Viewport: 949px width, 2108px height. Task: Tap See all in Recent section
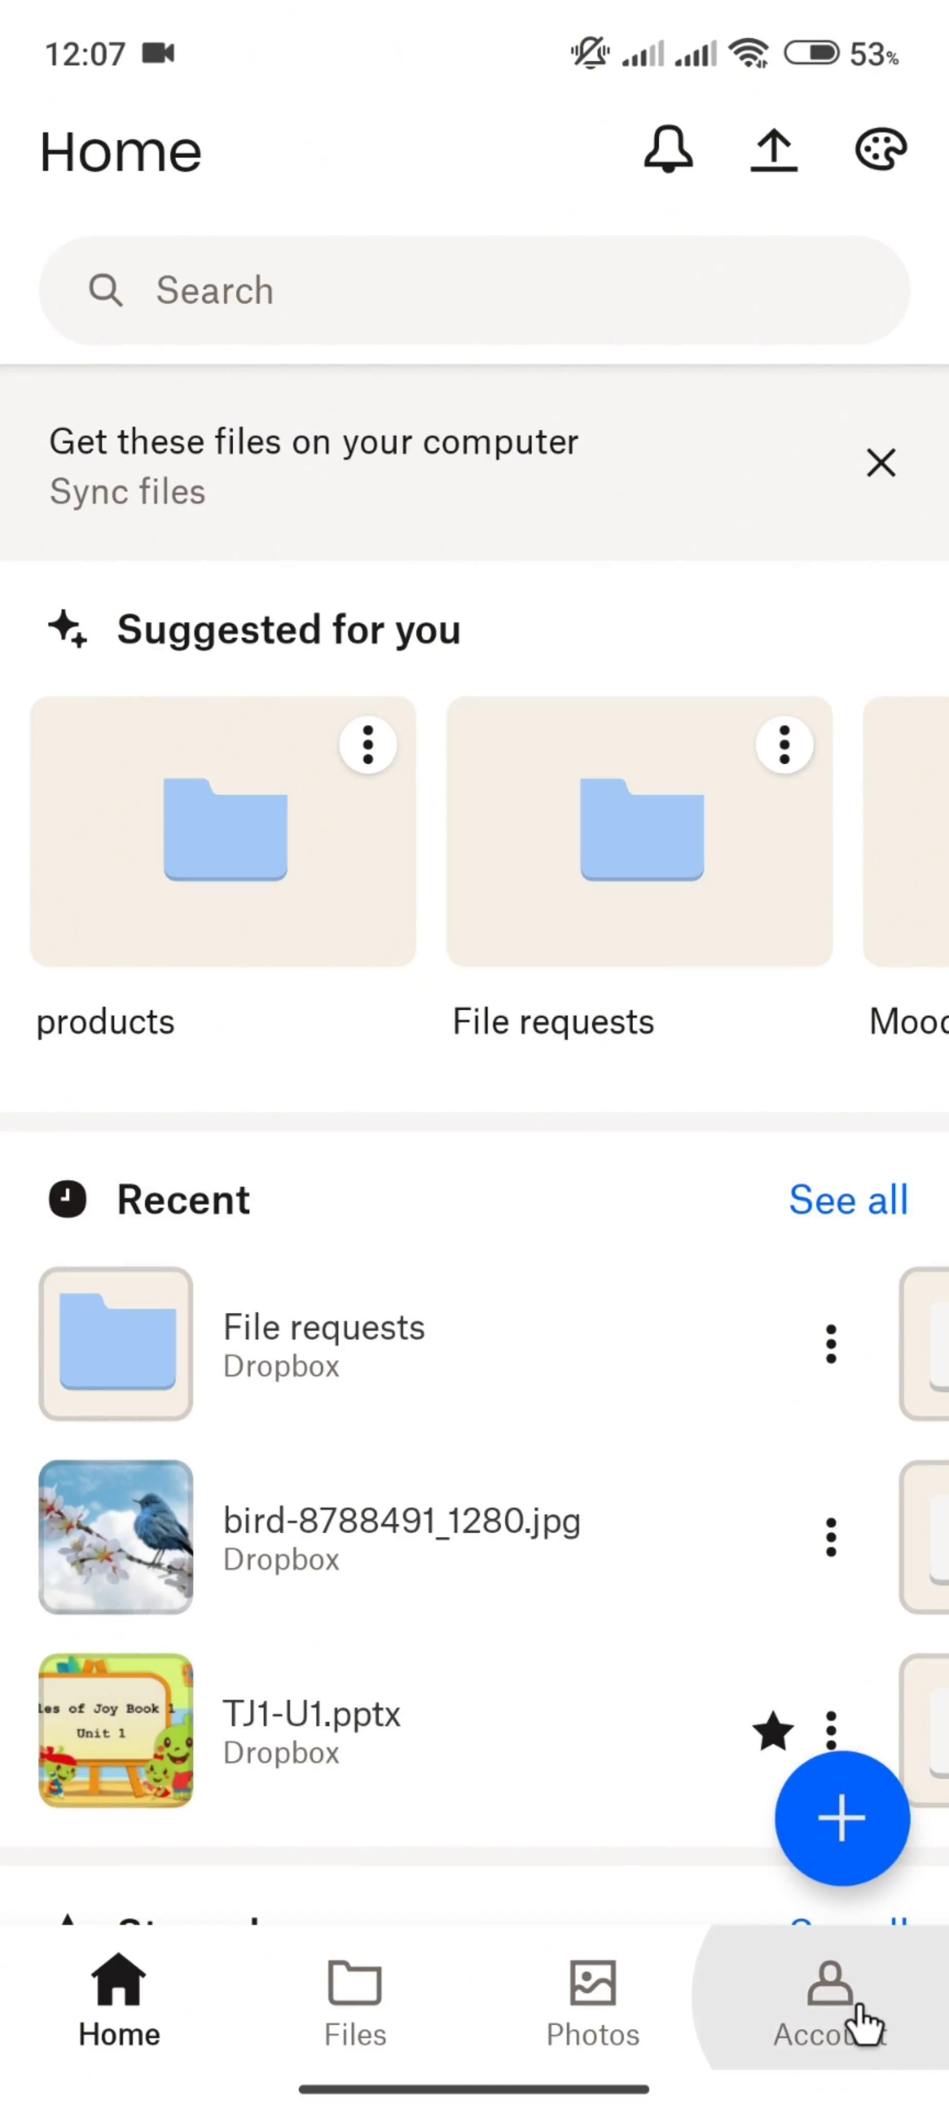pos(848,1200)
